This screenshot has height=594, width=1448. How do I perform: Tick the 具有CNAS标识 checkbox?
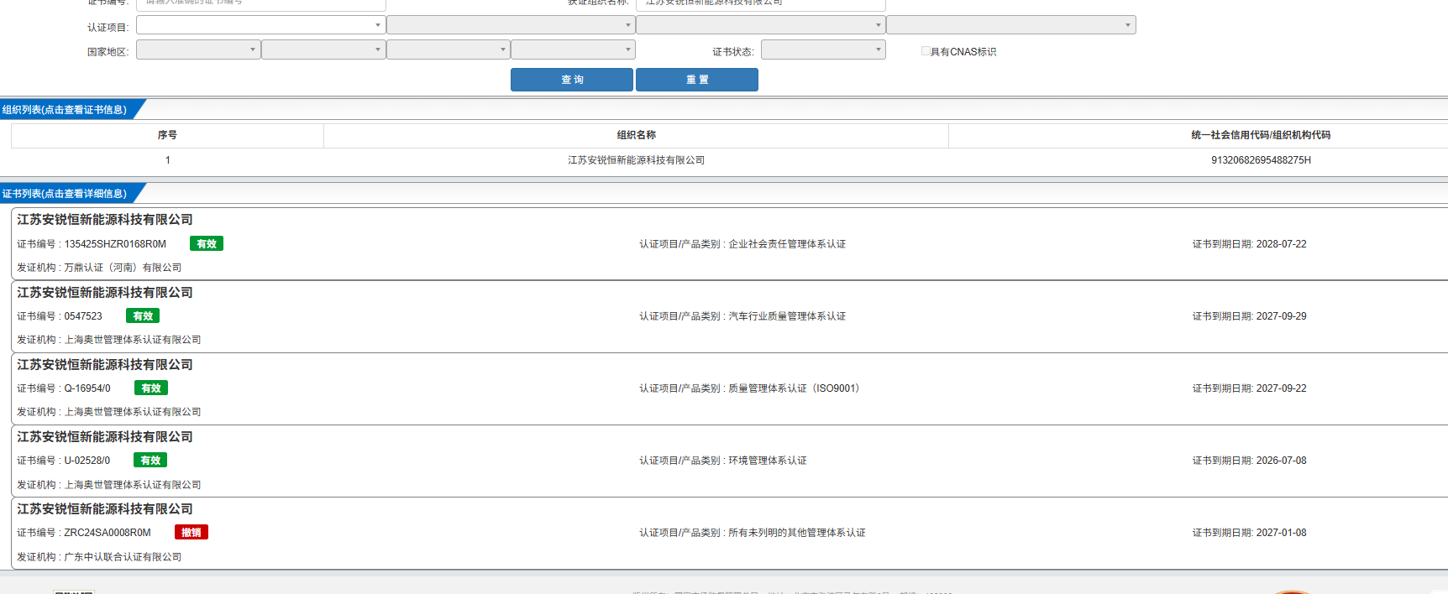[x=926, y=51]
